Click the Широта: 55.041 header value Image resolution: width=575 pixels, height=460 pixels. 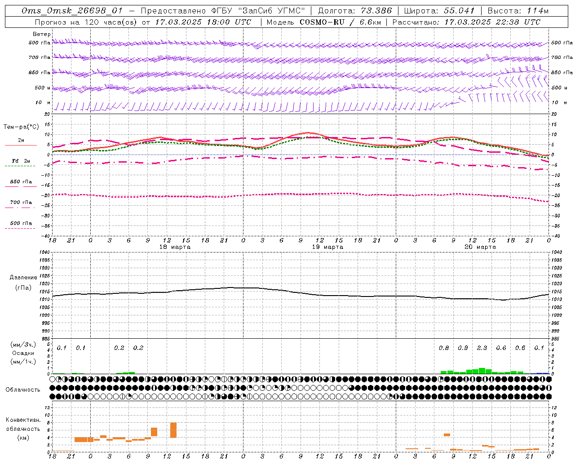point(439,11)
